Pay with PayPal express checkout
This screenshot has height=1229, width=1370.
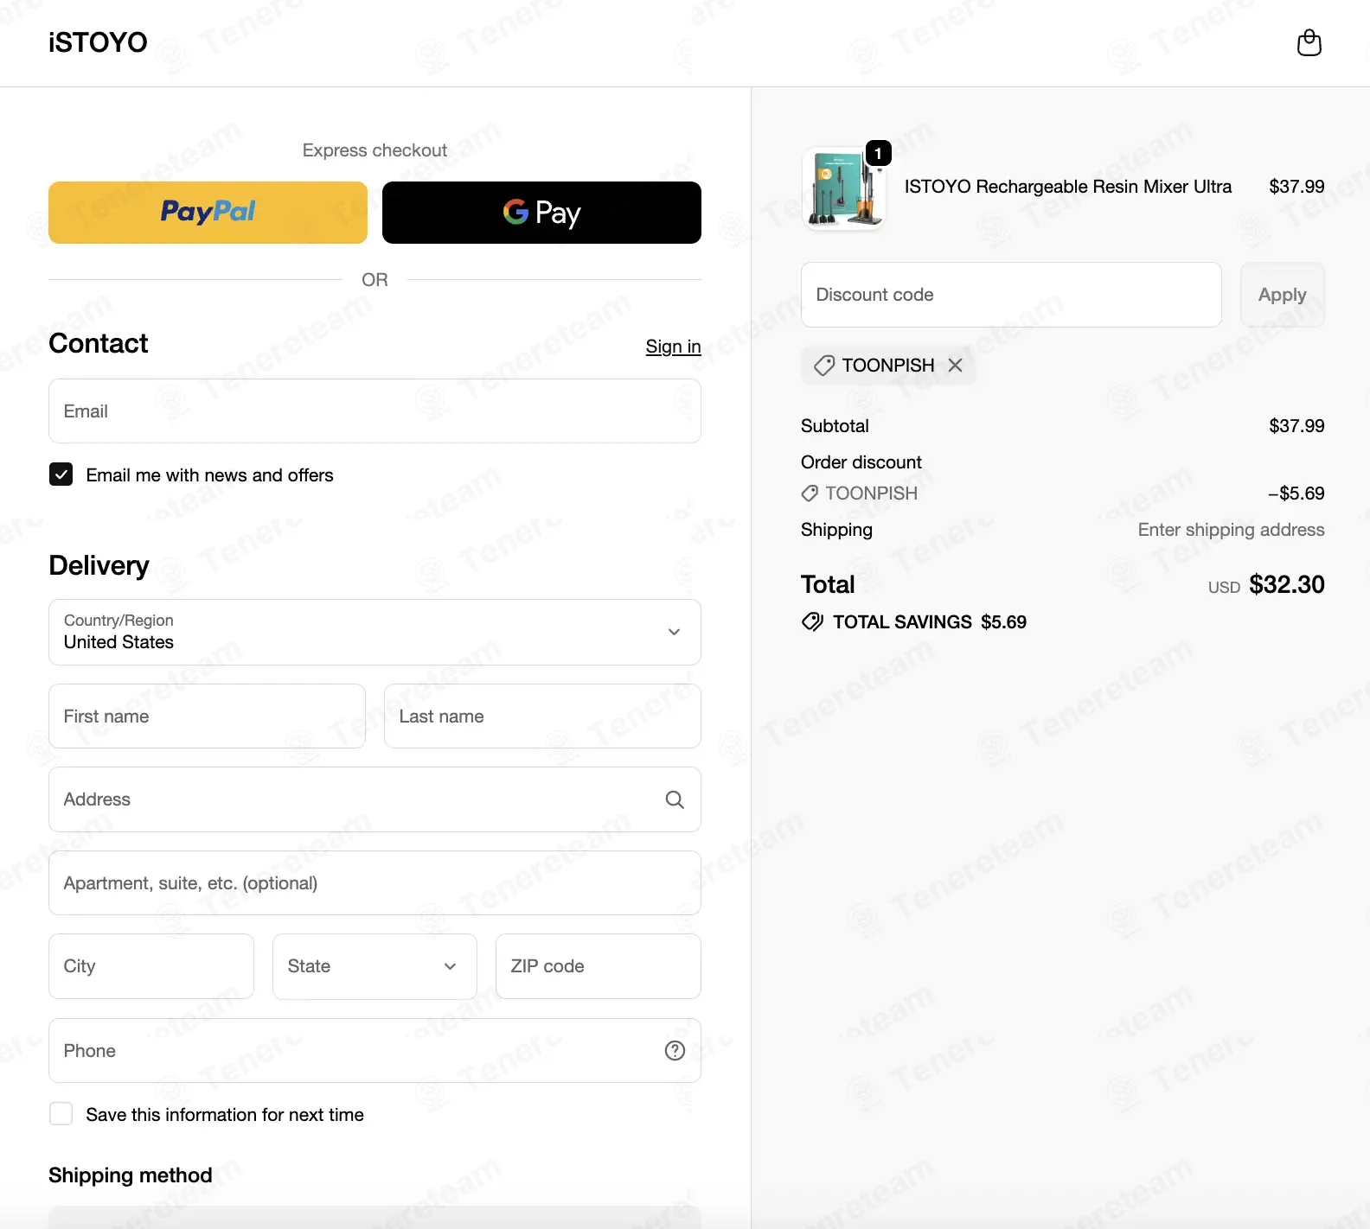click(x=208, y=213)
